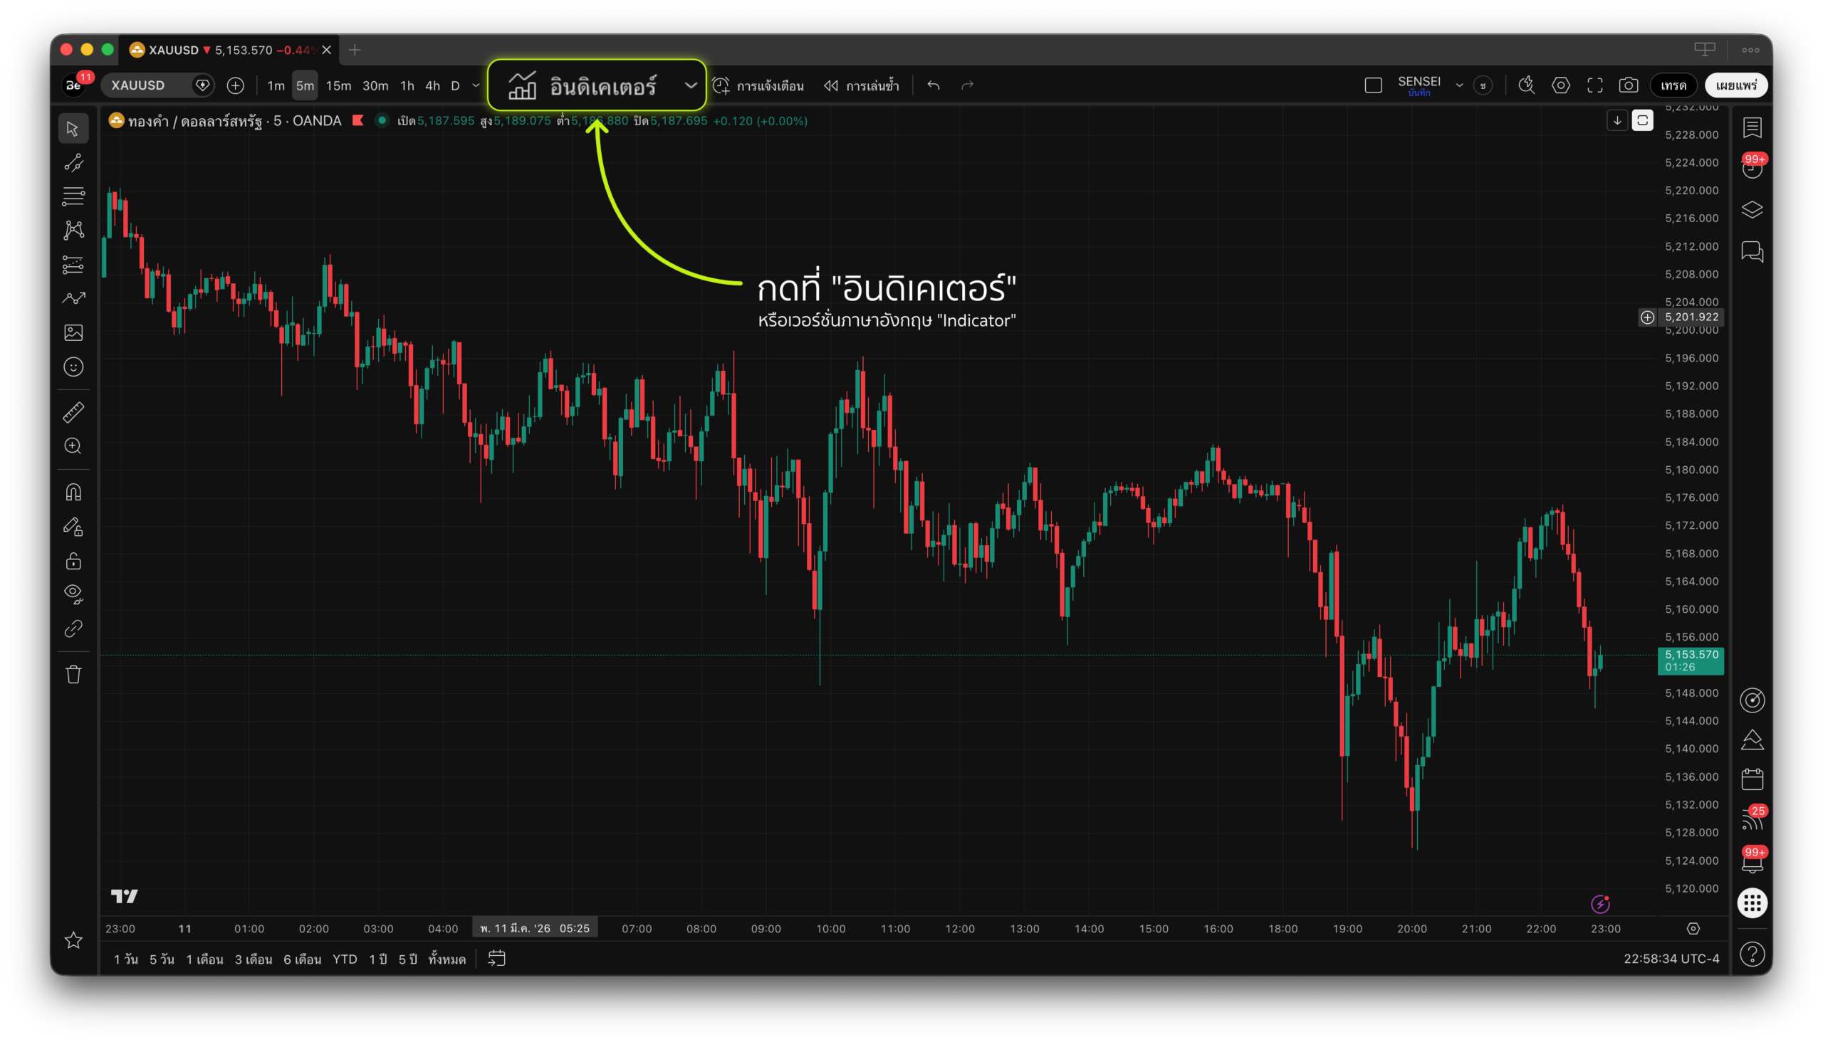Select the 1 เดือน date range

204,959
